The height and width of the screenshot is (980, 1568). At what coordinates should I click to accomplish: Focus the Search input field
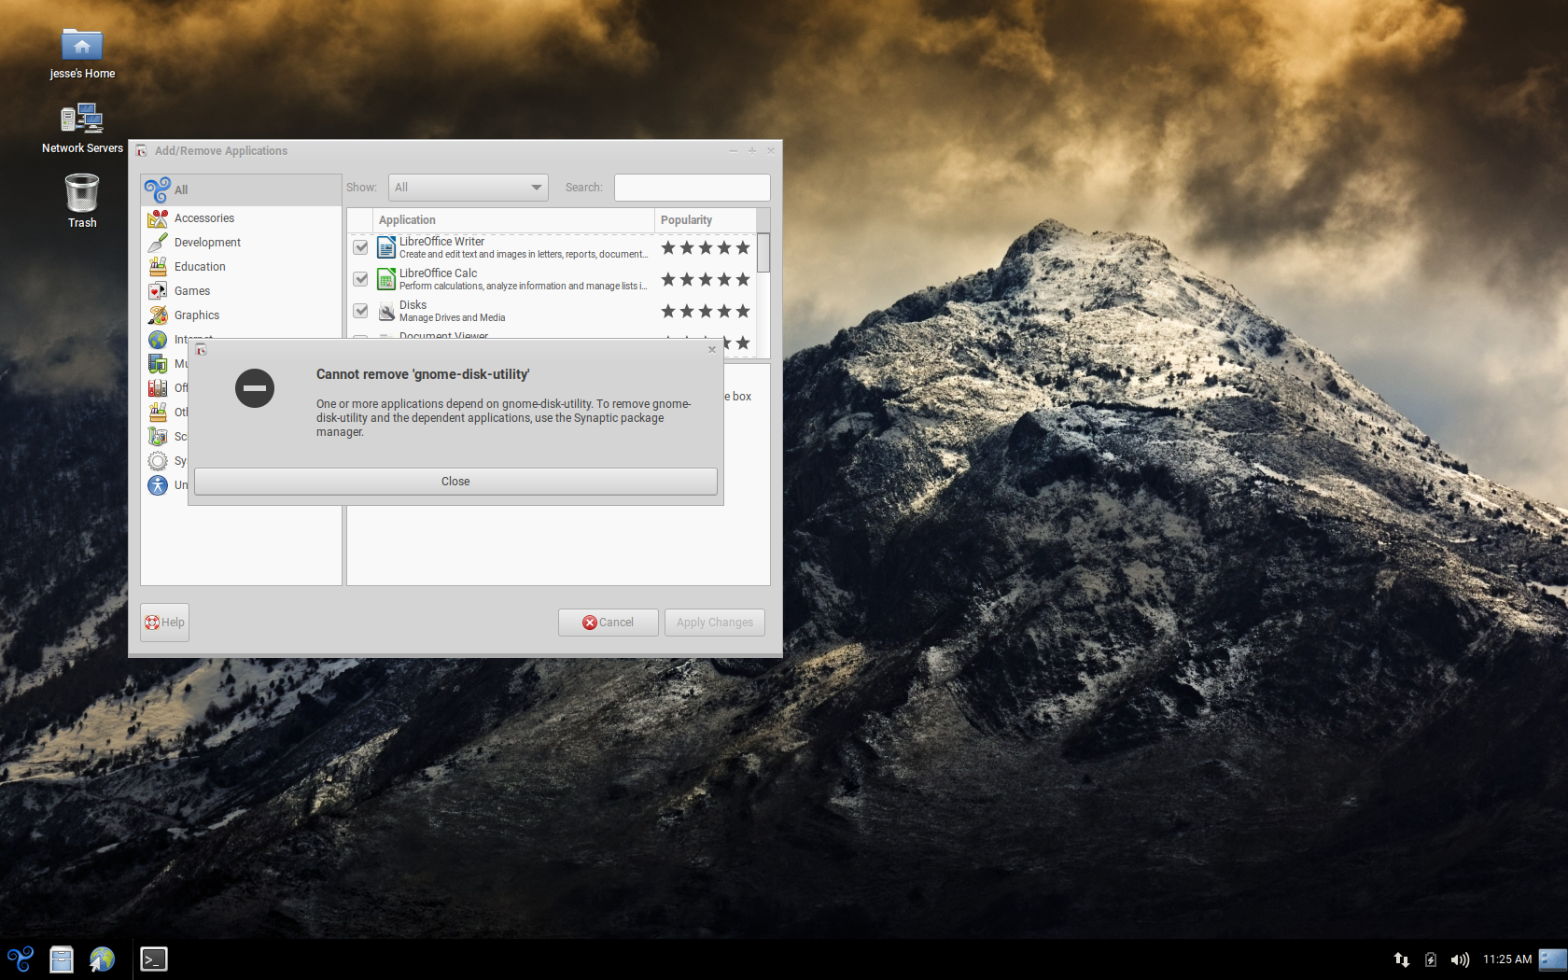(693, 188)
